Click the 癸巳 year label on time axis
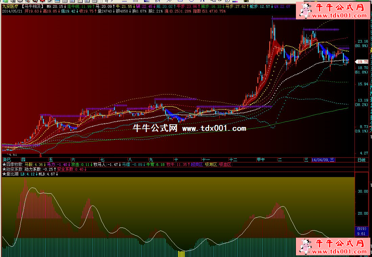 (x=7, y=160)
